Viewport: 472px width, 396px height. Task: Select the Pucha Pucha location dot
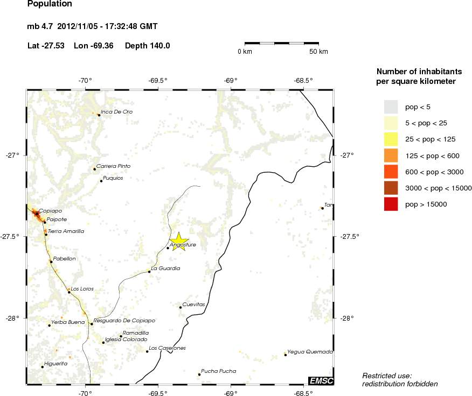click(x=199, y=374)
